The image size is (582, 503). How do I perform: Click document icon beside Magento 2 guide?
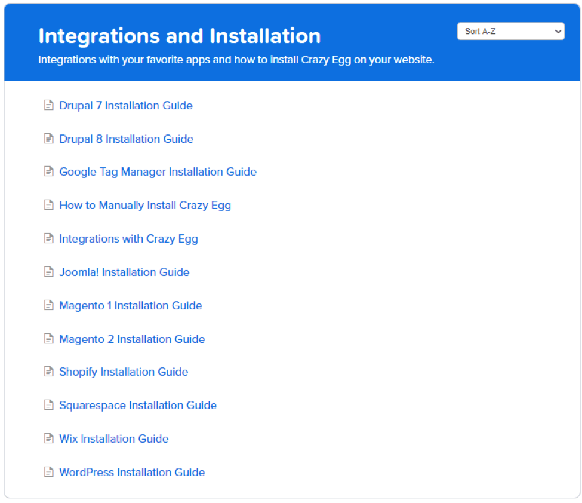coord(48,339)
